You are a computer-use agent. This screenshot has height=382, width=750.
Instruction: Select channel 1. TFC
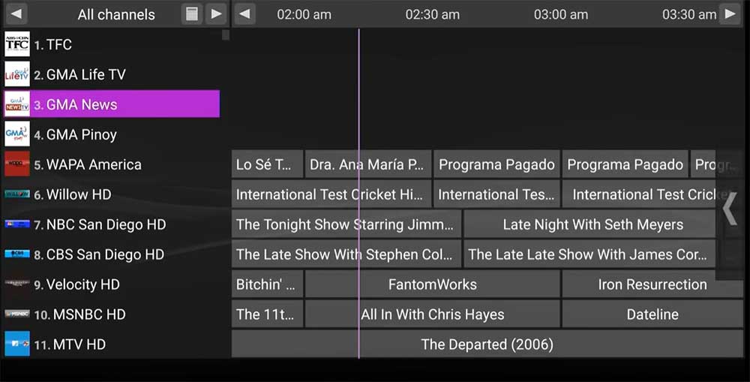112,44
